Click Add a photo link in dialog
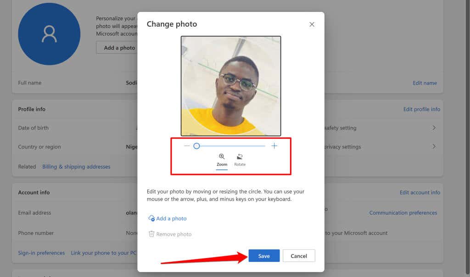 [x=168, y=219]
